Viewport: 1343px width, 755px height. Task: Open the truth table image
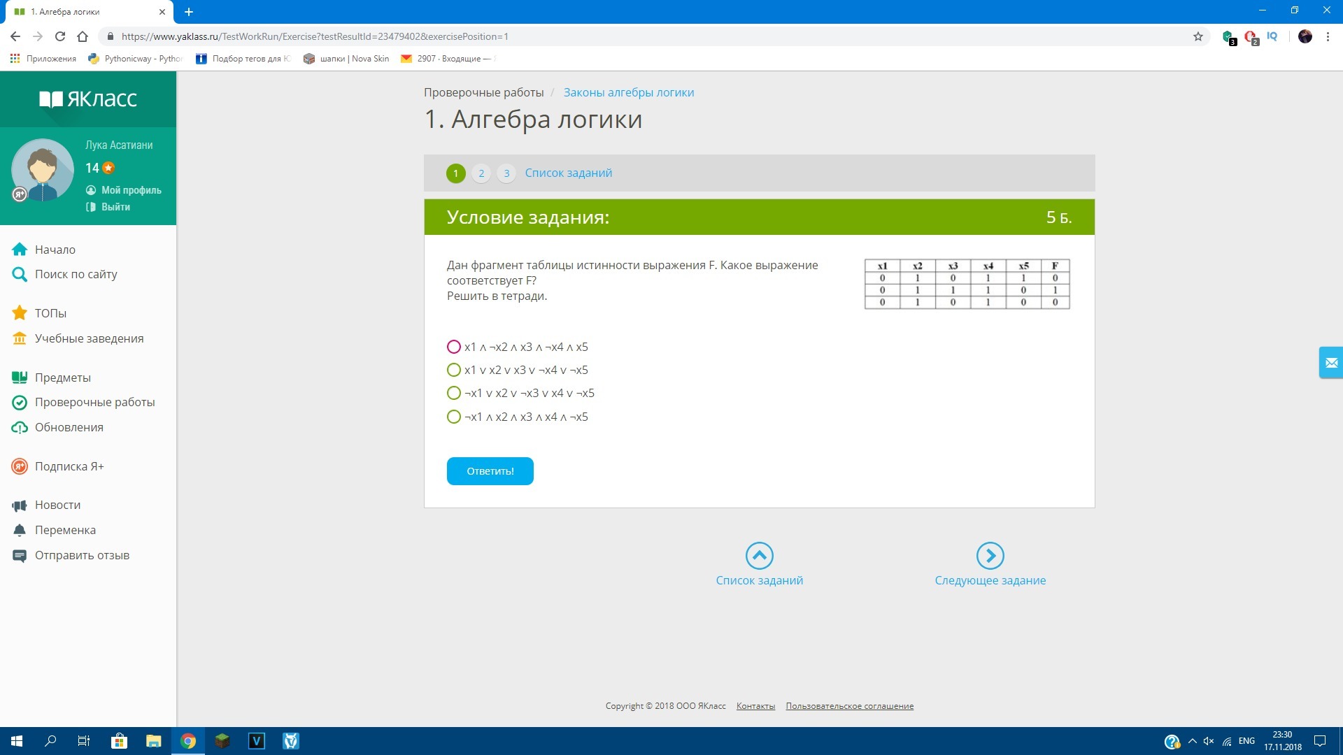[x=967, y=284]
